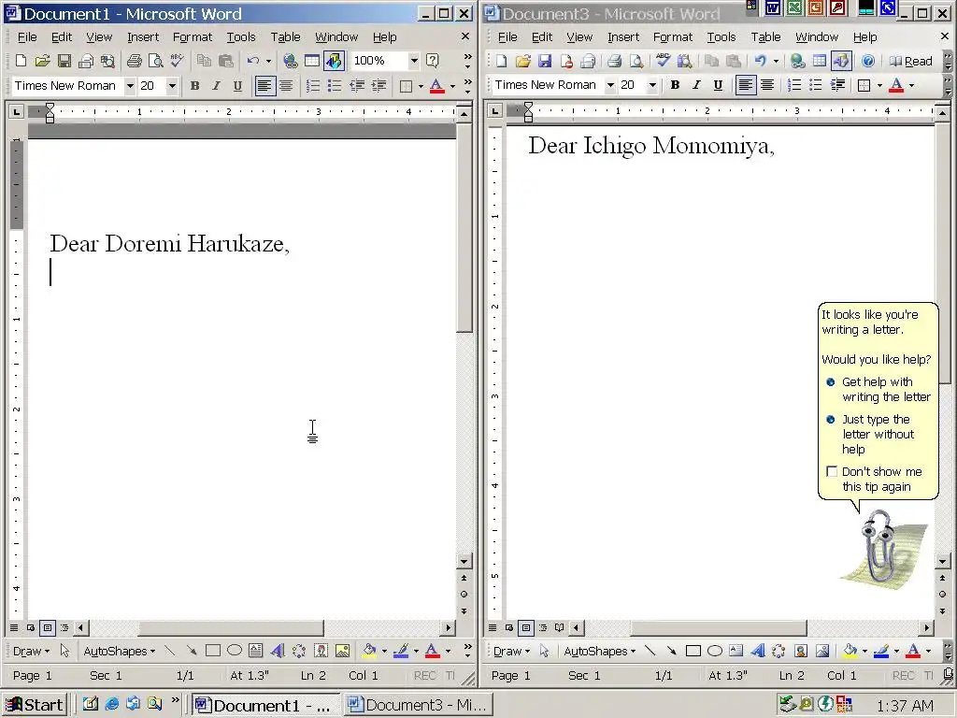This screenshot has height=718, width=957.
Task: Toggle Bold formatting in Document1
Action: click(194, 86)
